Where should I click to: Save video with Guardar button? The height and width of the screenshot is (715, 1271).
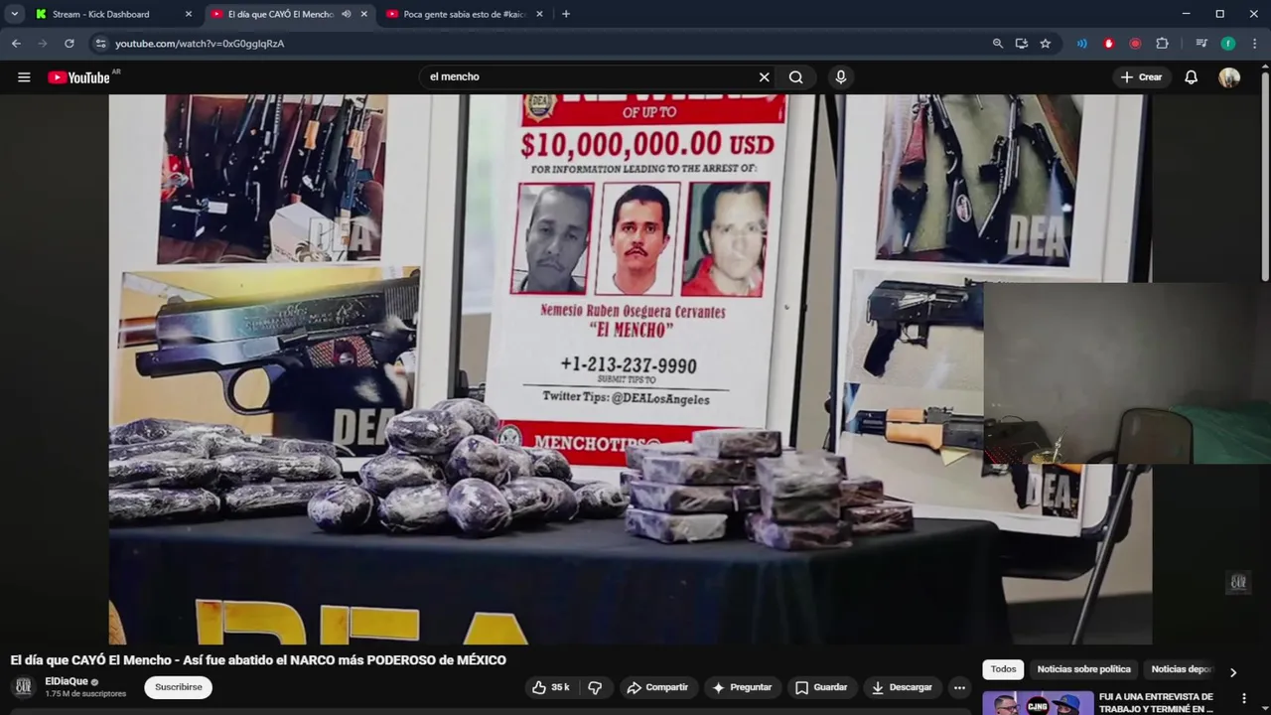(822, 687)
